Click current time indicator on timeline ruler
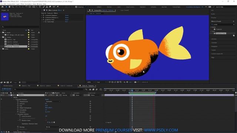The width and height of the screenshot is (237, 133). 132,90
